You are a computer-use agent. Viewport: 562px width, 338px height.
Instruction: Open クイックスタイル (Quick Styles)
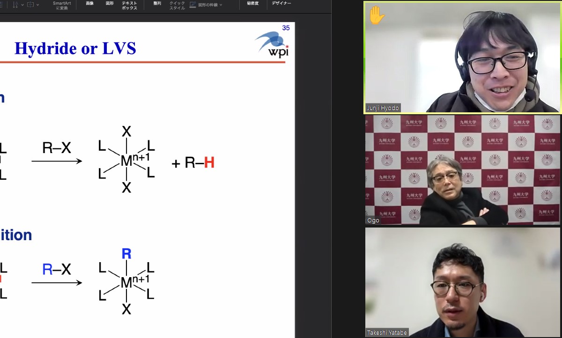(177, 5)
